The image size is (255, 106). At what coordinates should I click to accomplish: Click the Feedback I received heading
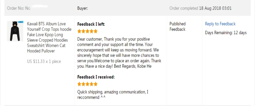click(96, 77)
